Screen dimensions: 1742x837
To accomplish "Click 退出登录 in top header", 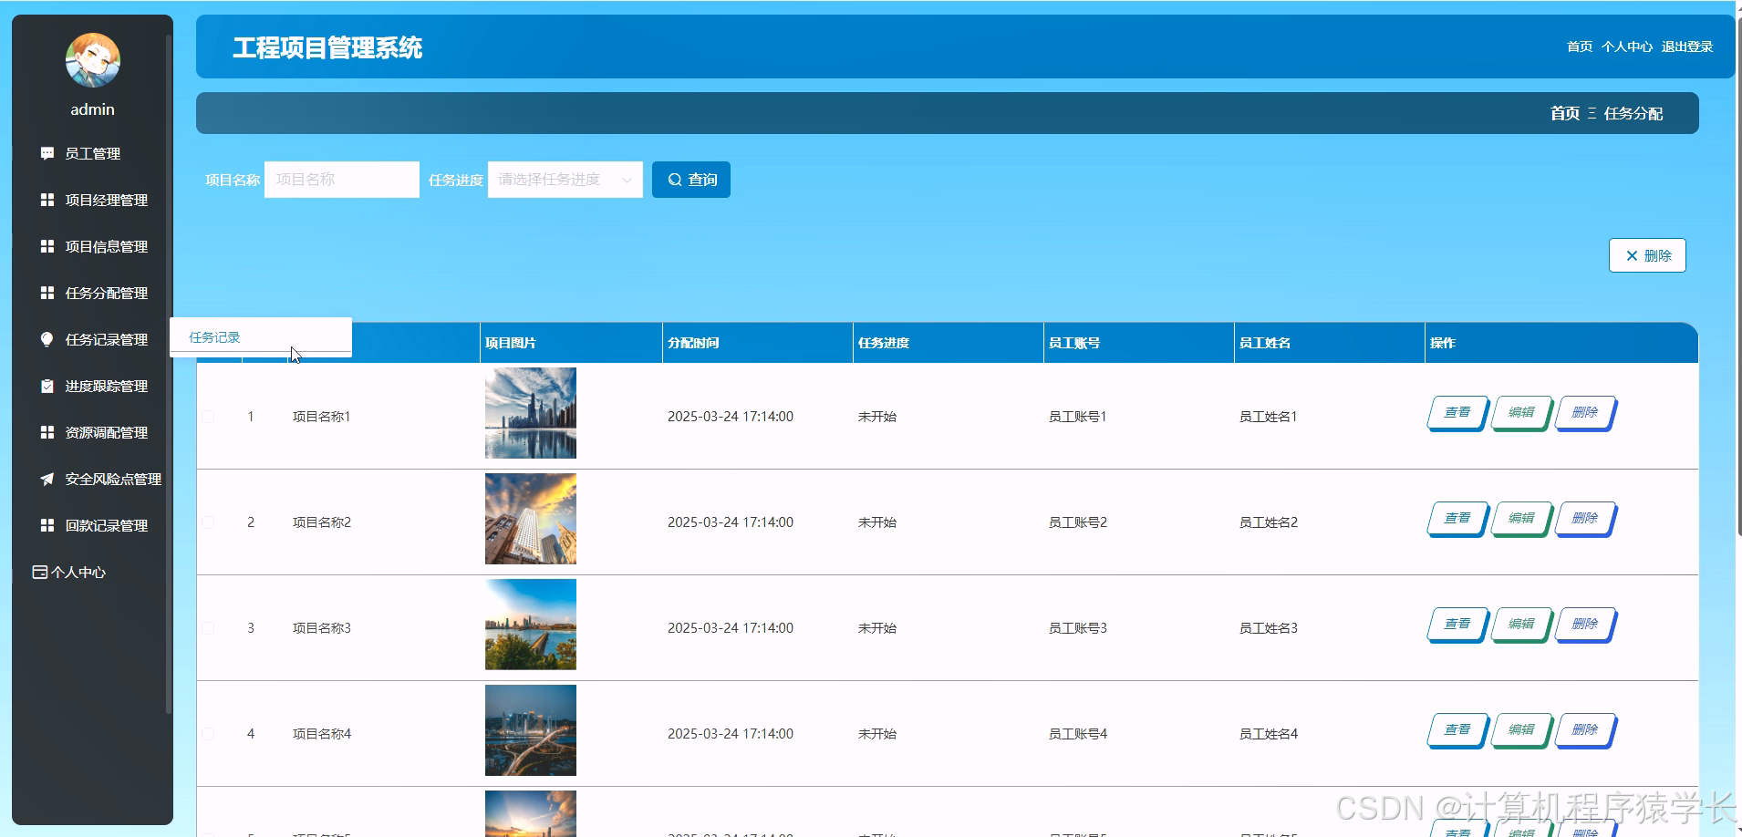I will click(1687, 46).
